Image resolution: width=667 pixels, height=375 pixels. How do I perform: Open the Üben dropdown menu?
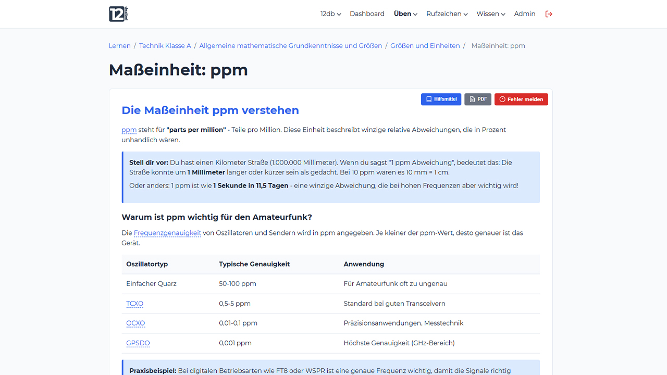tap(405, 14)
